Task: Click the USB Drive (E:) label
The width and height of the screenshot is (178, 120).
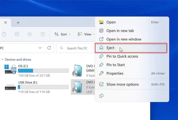Action: tap(28, 83)
